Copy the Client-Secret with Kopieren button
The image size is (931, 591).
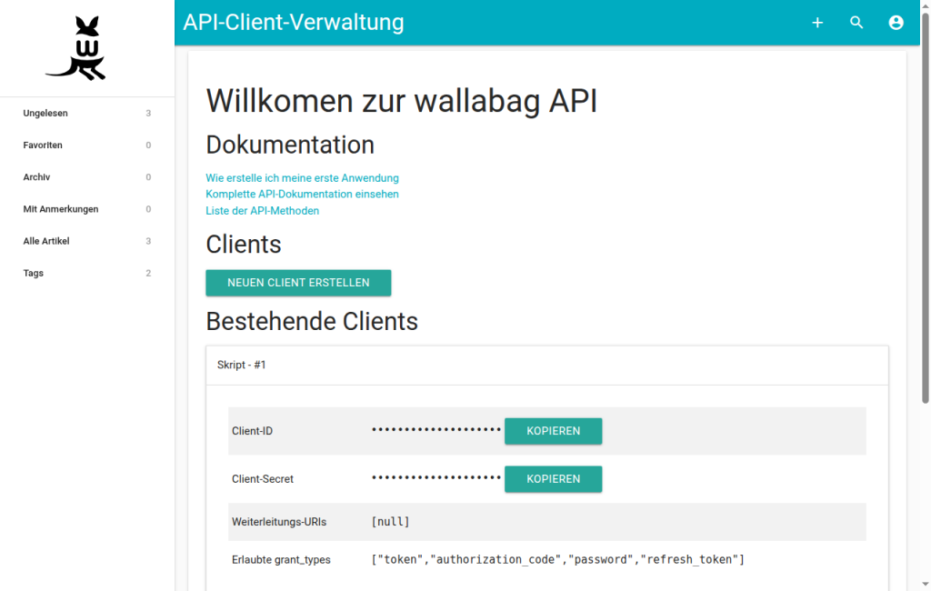click(554, 479)
